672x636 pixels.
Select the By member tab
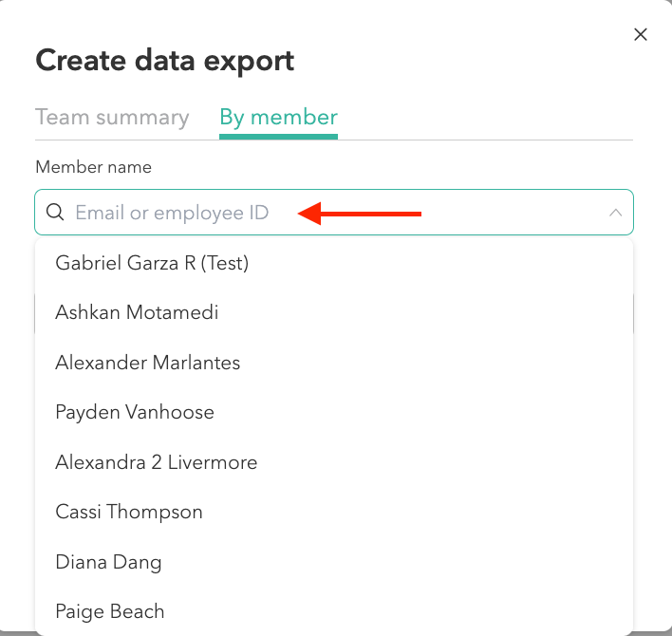278,118
